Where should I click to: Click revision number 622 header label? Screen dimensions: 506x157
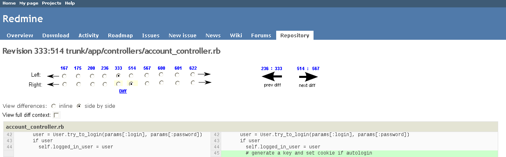(x=193, y=68)
